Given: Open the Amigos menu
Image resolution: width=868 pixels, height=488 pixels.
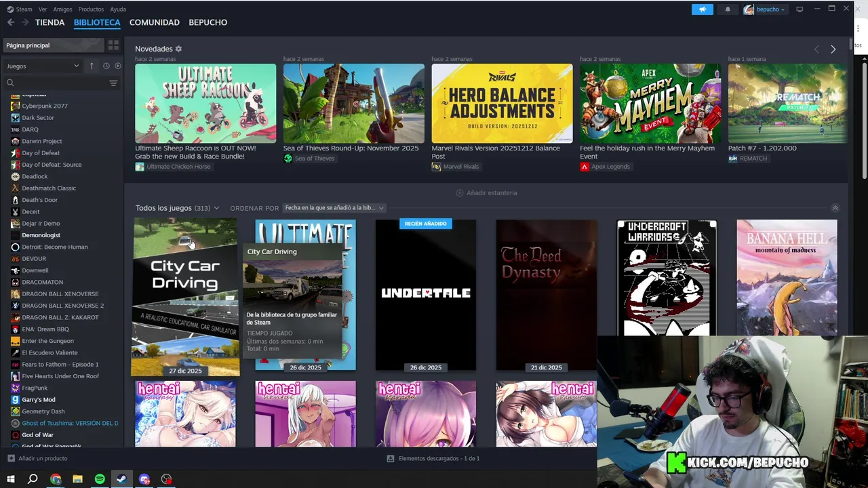Looking at the screenshot, I should pos(62,9).
